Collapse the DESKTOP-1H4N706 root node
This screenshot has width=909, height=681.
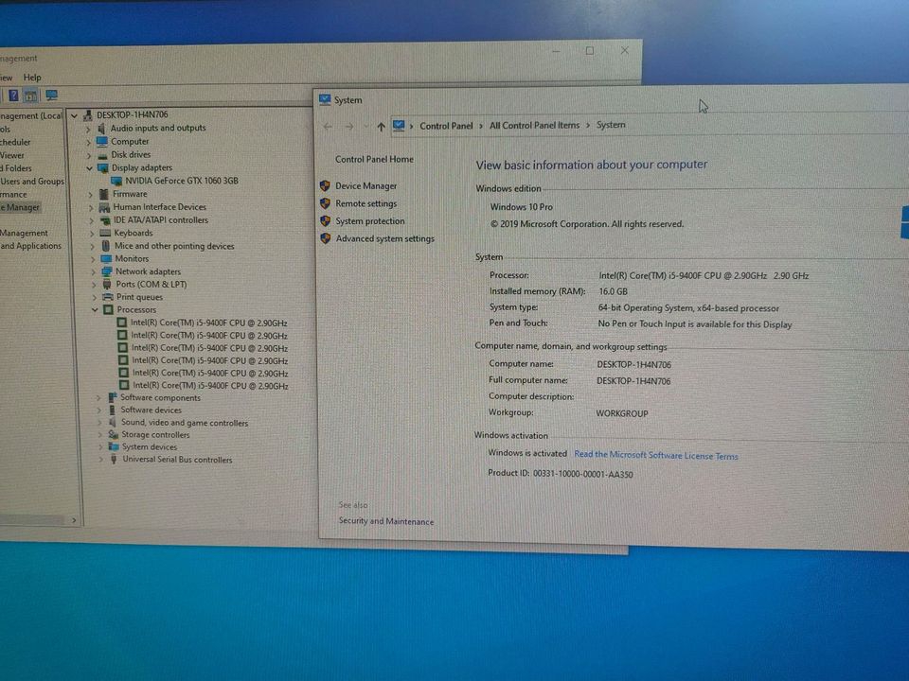pyautogui.click(x=74, y=115)
